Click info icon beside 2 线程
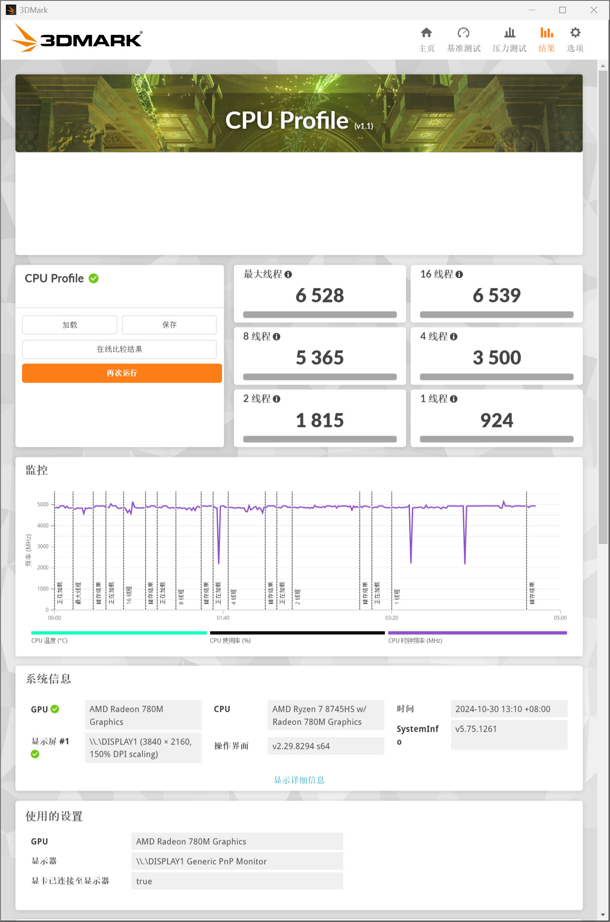Screen dimensions: 610x922 (x=277, y=399)
